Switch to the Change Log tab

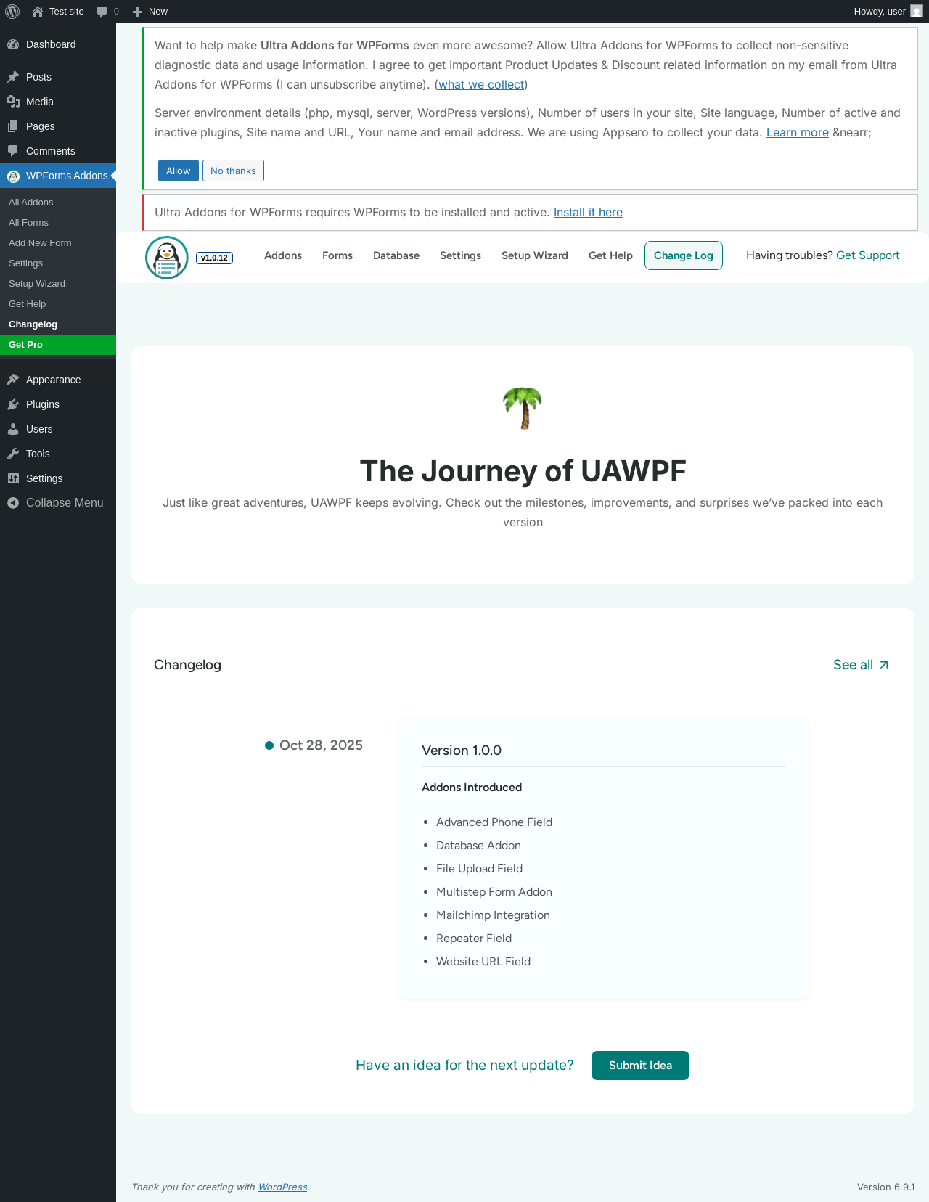pyautogui.click(x=684, y=255)
